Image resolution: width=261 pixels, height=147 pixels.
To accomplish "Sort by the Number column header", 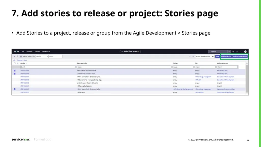I will (x=23, y=63).
